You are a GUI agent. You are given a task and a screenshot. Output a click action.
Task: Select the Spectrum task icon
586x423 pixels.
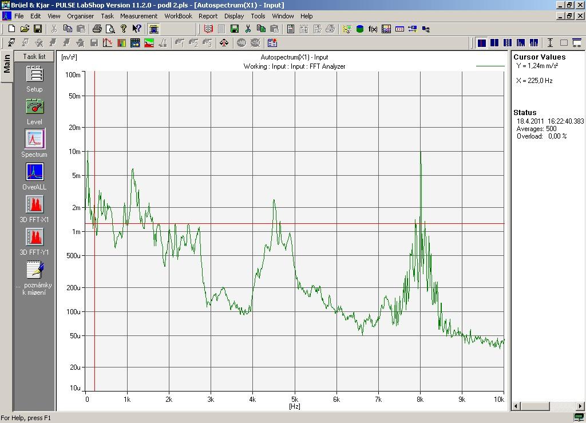coord(34,144)
